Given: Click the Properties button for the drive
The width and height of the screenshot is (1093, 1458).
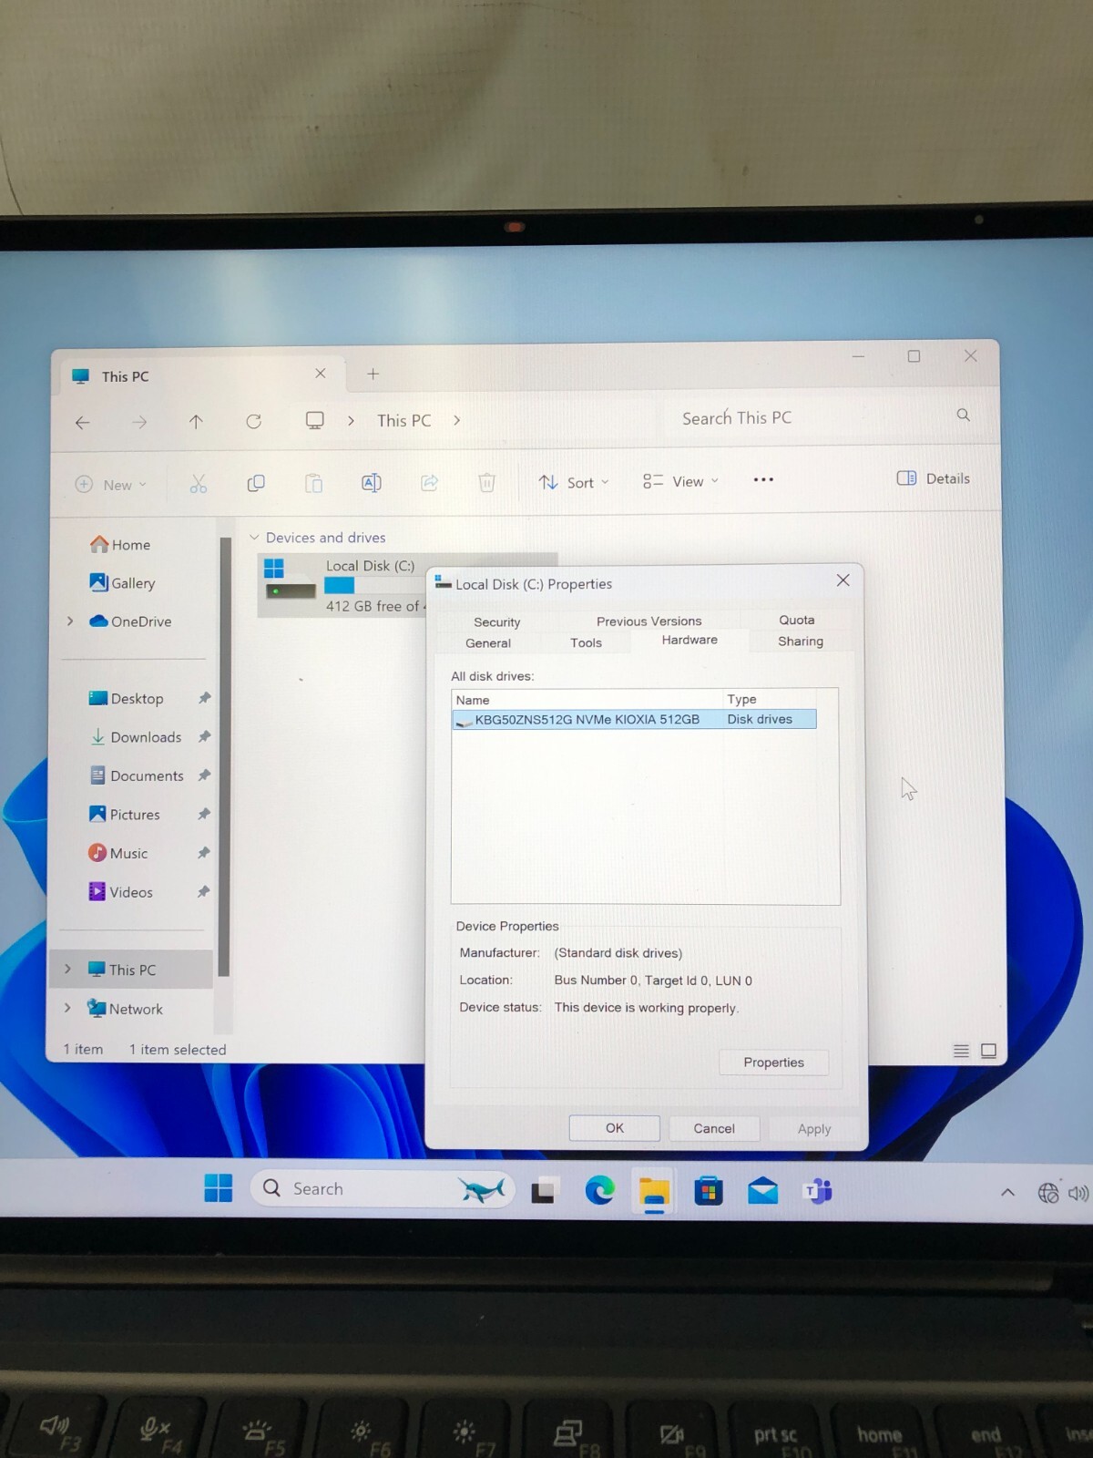Looking at the screenshot, I should [773, 1063].
